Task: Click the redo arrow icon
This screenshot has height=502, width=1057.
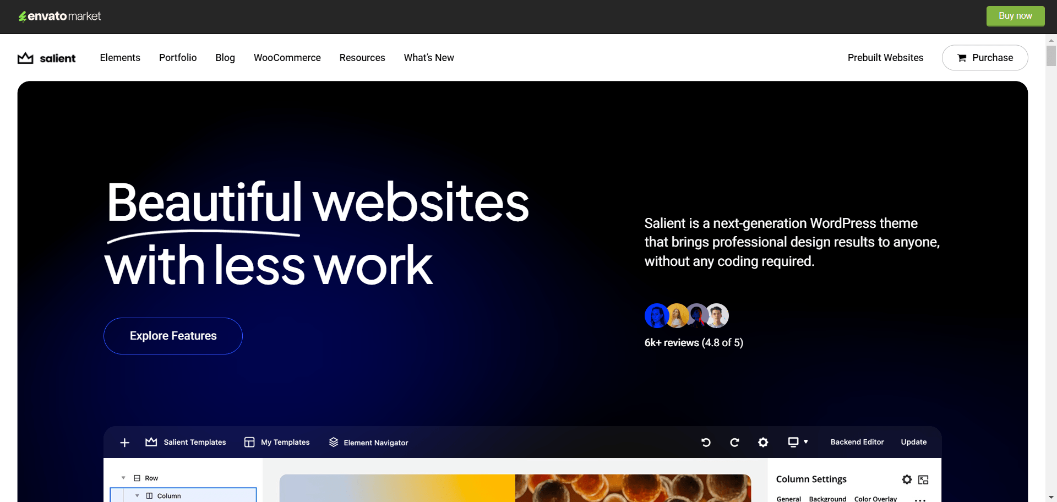Action: coord(734,442)
